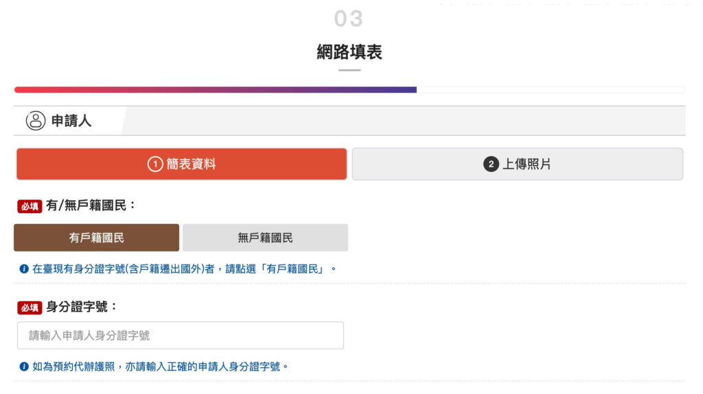Click the step number 03
The height and width of the screenshot is (394, 703).
(x=349, y=19)
